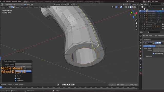Open the Material properties tab icon

[x=141, y=73]
